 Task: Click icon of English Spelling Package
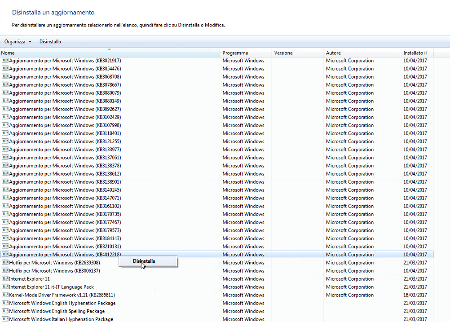5,311
